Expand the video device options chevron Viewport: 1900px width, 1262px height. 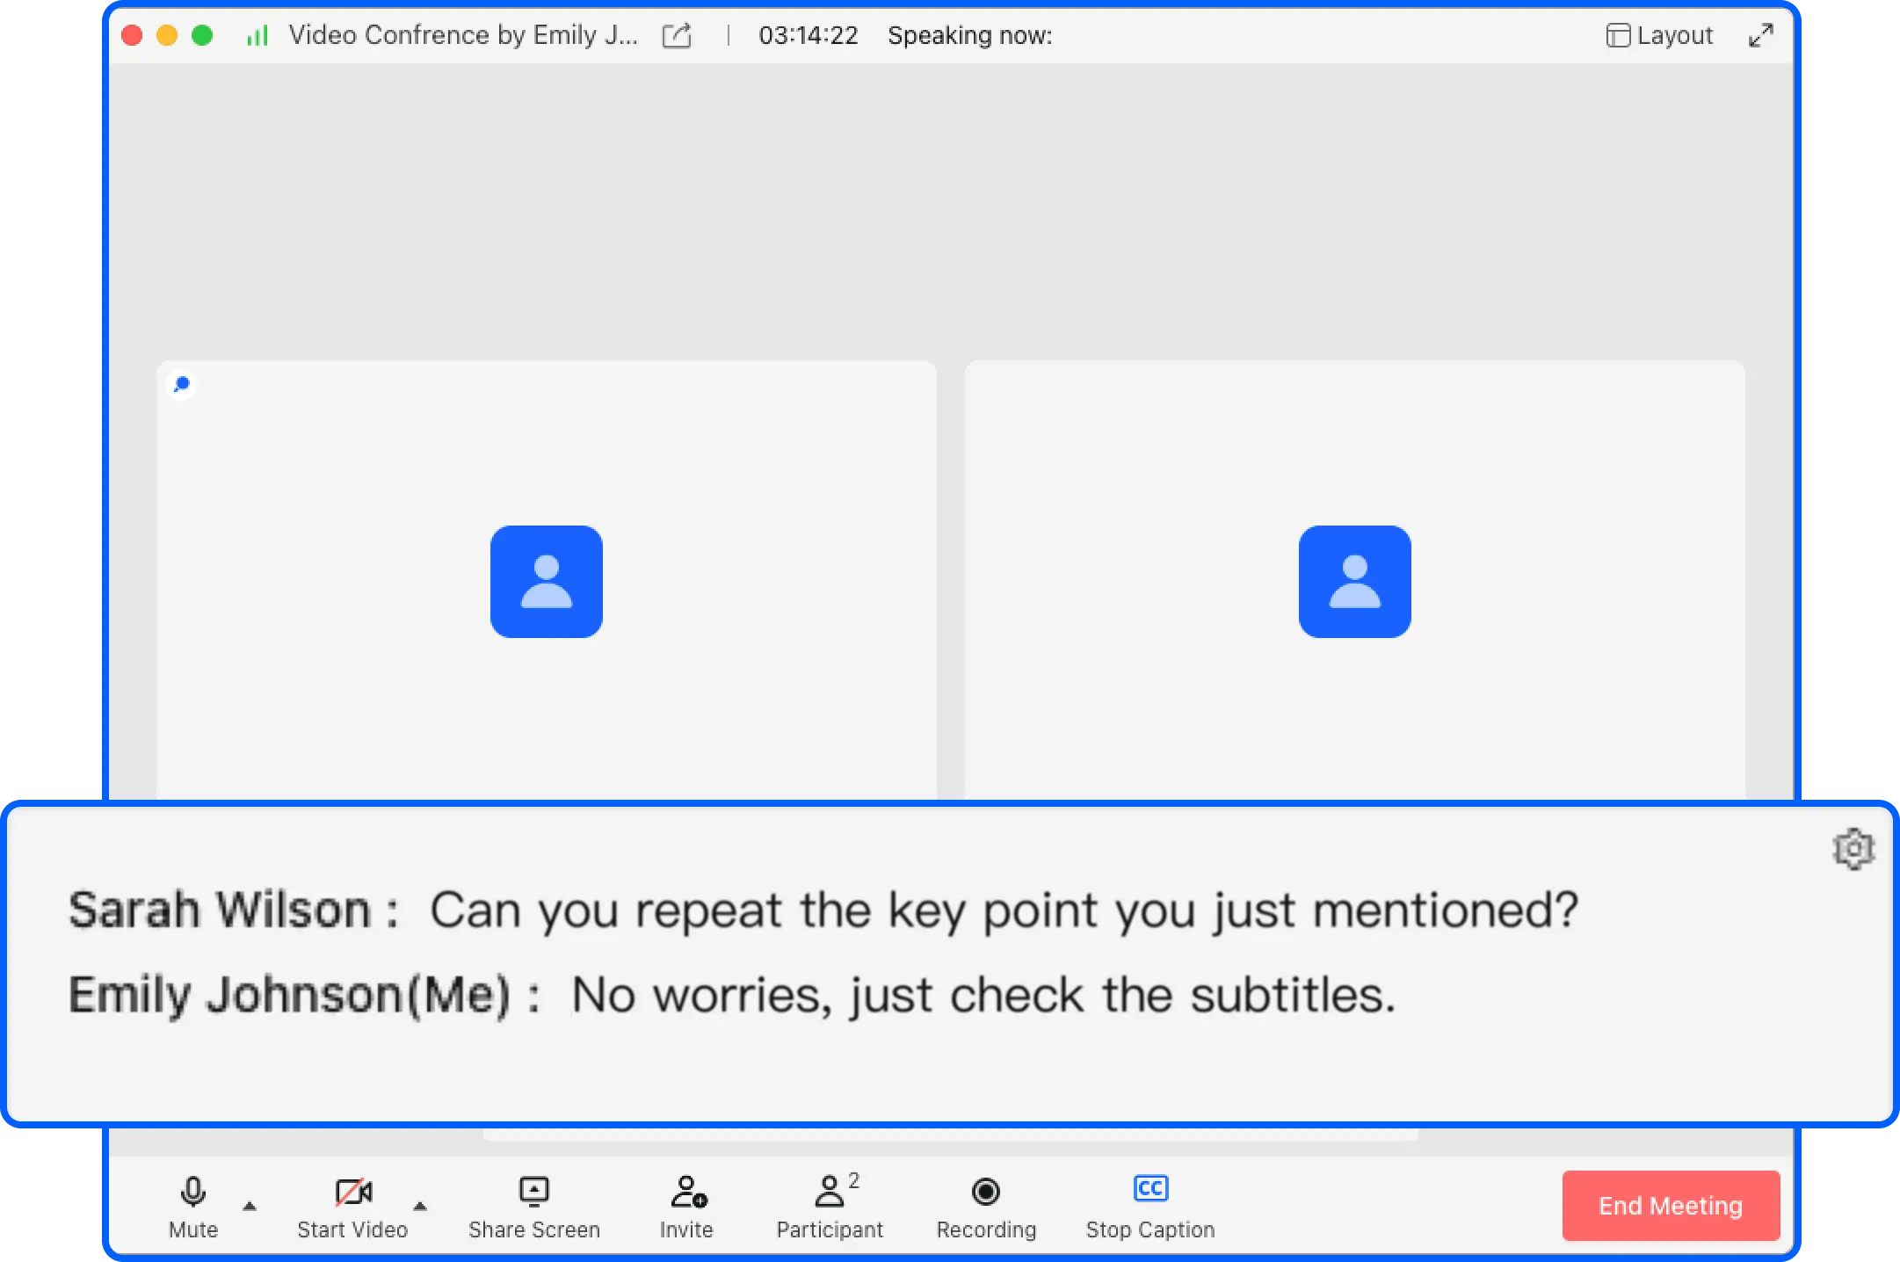pos(420,1206)
